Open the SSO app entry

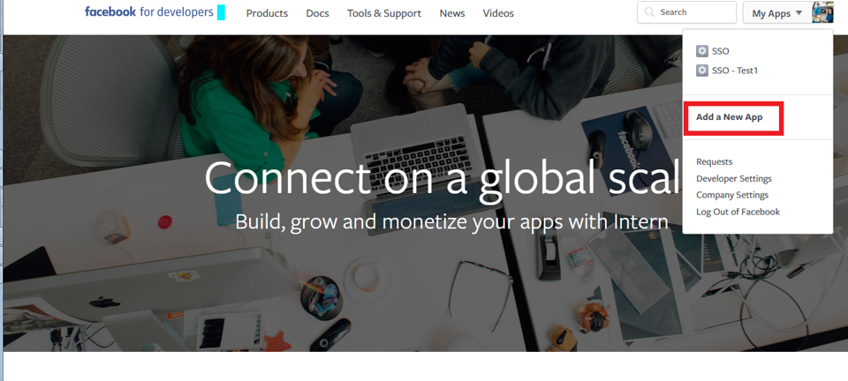pos(721,51)
